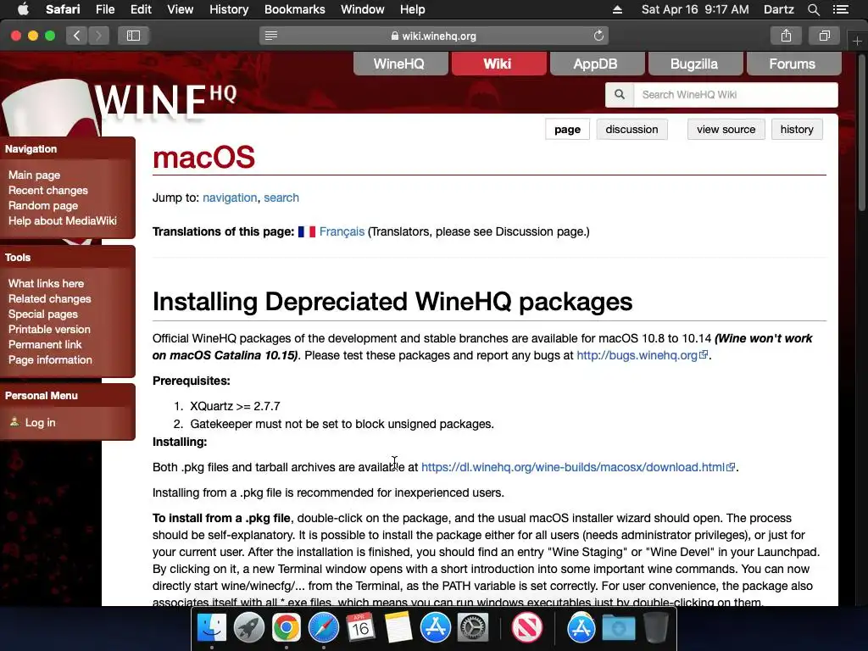Open the Safari Share button

[786, 36]
